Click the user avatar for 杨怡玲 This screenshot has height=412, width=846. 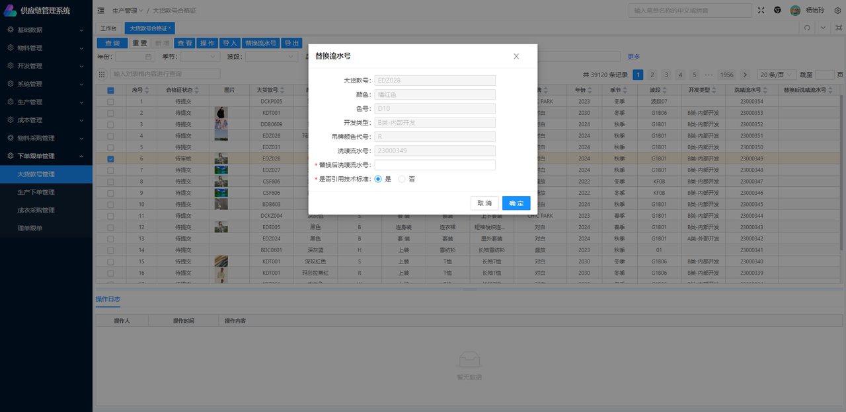(795, 11)
